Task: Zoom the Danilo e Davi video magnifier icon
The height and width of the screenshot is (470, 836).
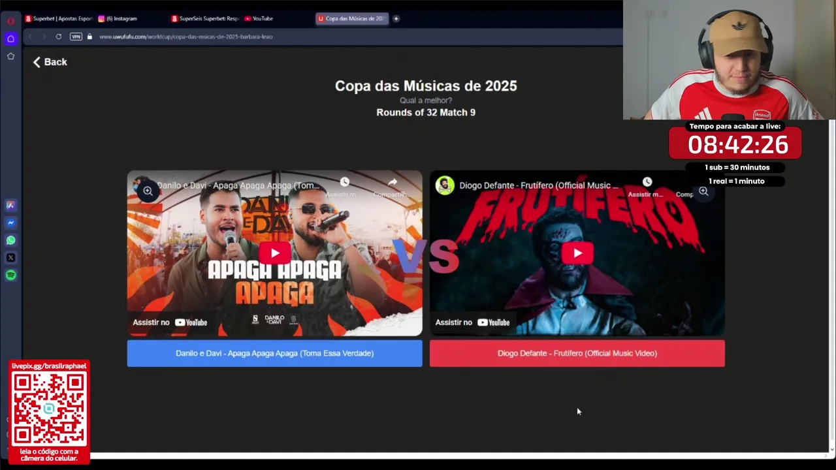Action: (148, 191)
